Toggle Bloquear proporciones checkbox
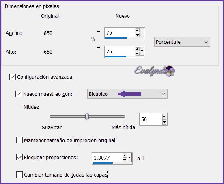 [x=19, y=157]
